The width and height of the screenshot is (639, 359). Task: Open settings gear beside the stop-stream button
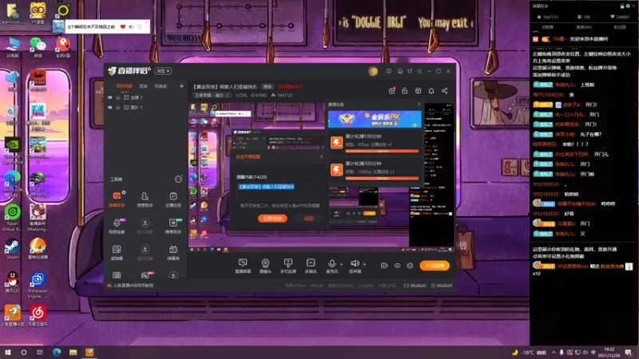click(410, 266)
